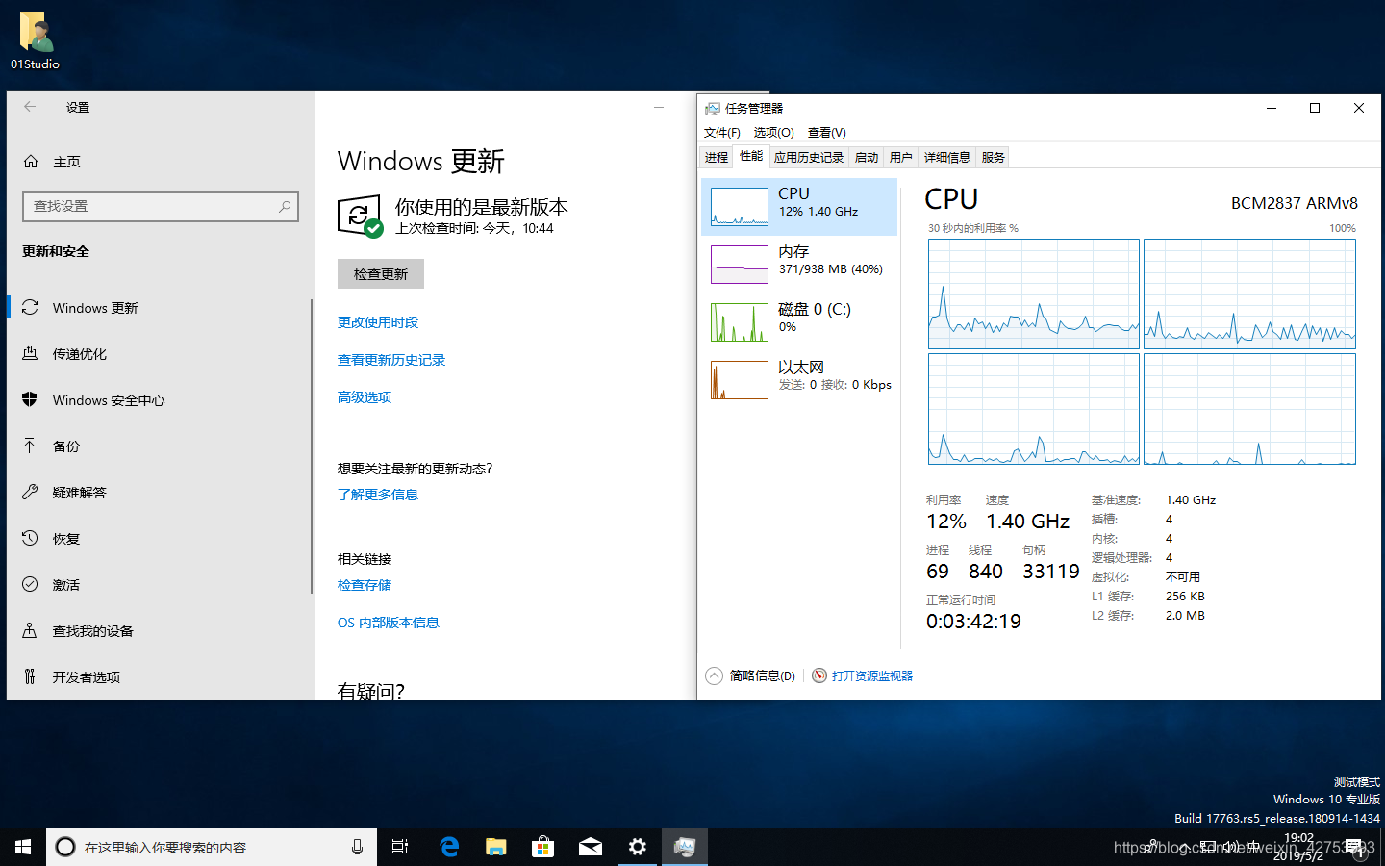Switch to the 详细信息 tab
Viewport: 1385px width, 866px height.
click(947, 158)
